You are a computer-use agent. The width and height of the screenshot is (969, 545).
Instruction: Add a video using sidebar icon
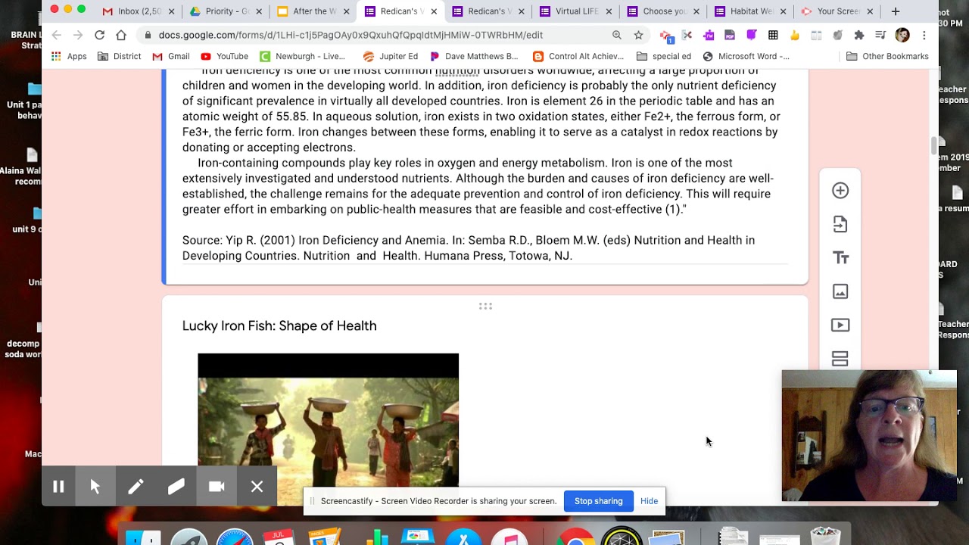[840, 325]
